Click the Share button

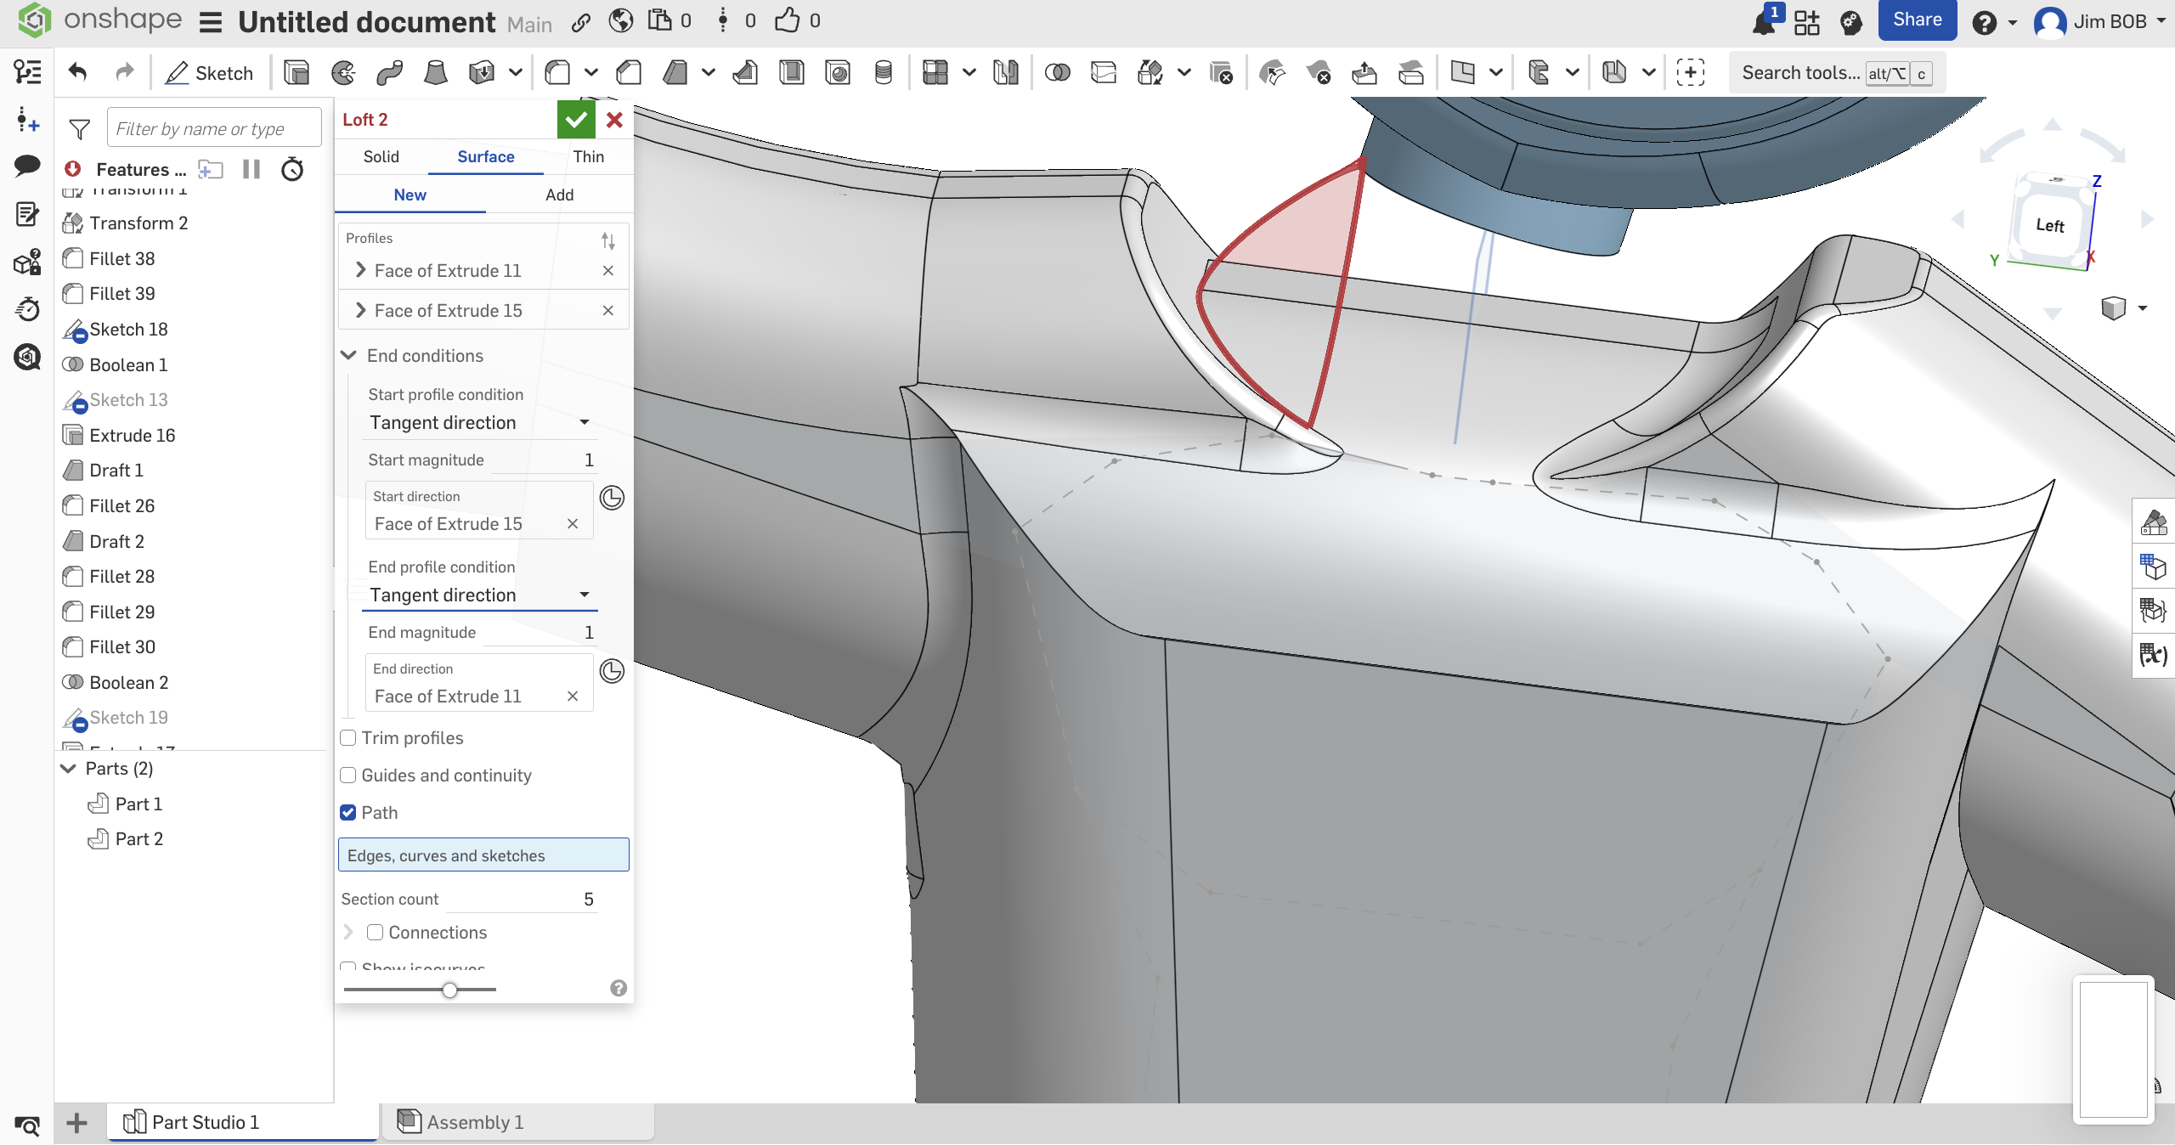coord(1917,20)
